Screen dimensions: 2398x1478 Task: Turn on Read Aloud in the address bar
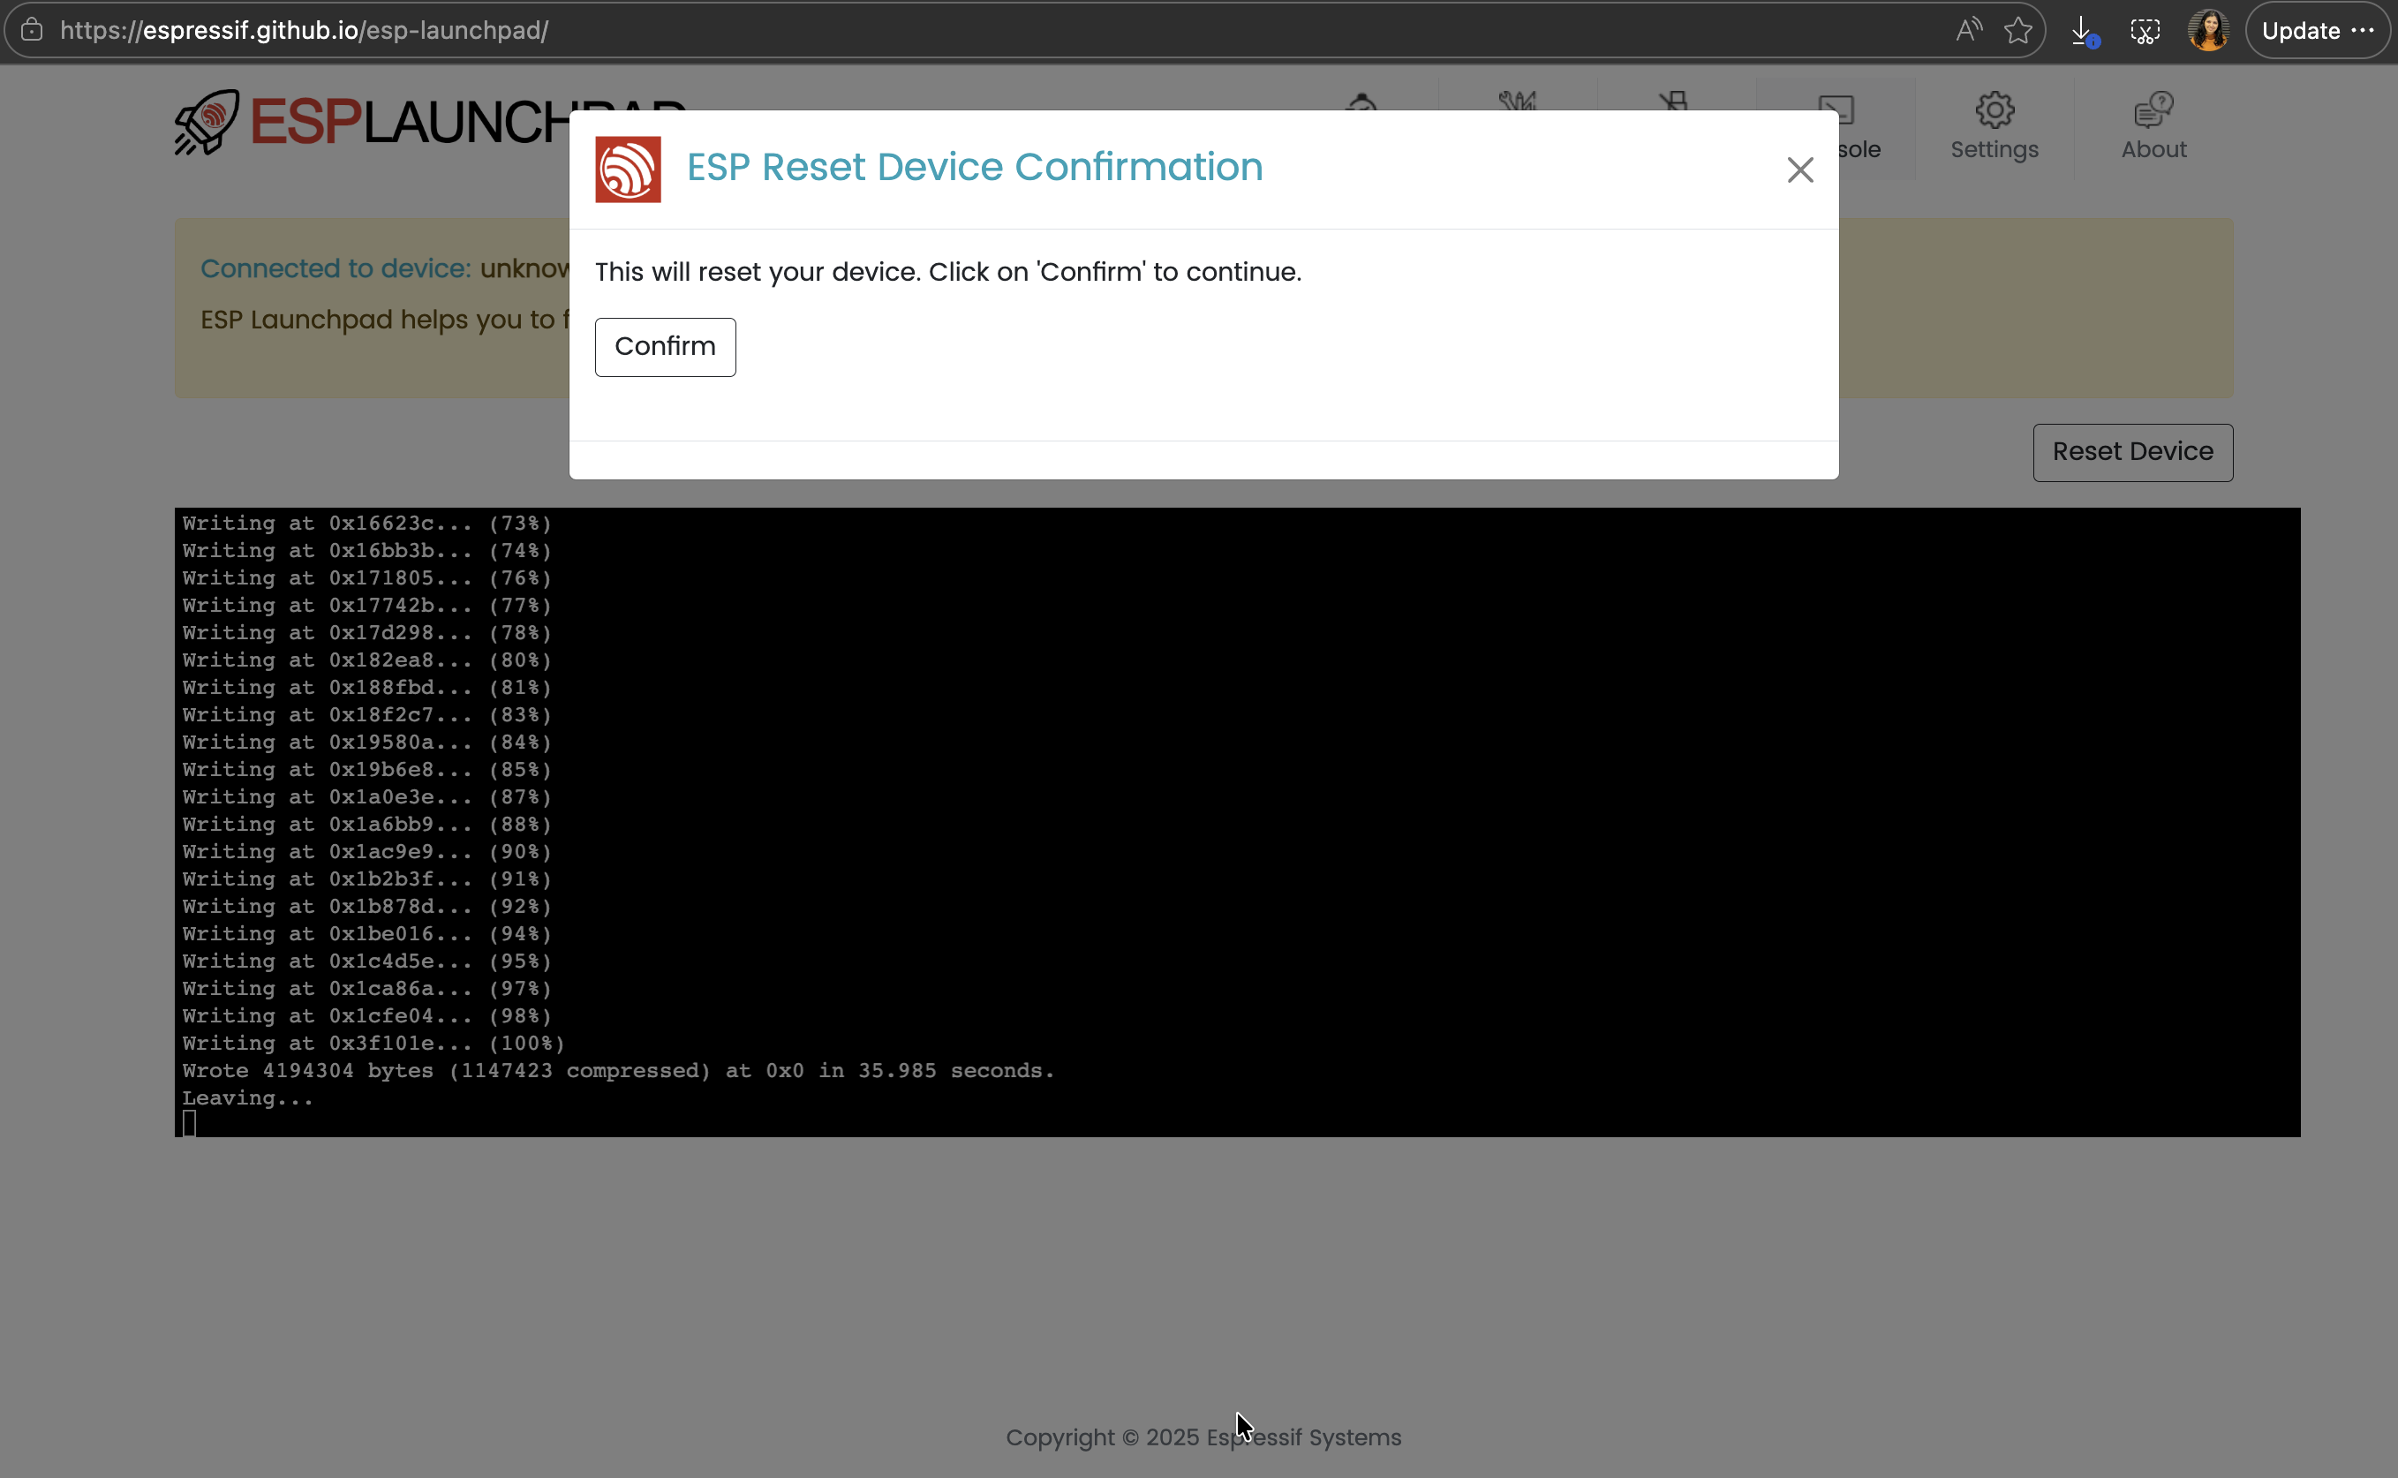(x=1969, y=30)
